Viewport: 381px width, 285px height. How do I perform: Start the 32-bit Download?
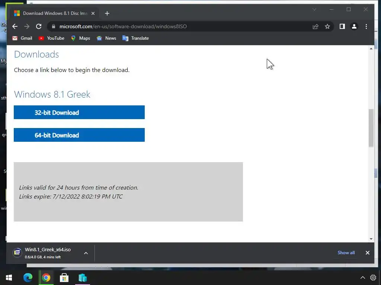(79, 112)
